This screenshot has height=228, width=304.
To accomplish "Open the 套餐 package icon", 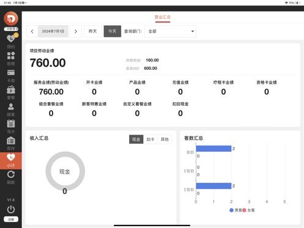I will point(11,90).
